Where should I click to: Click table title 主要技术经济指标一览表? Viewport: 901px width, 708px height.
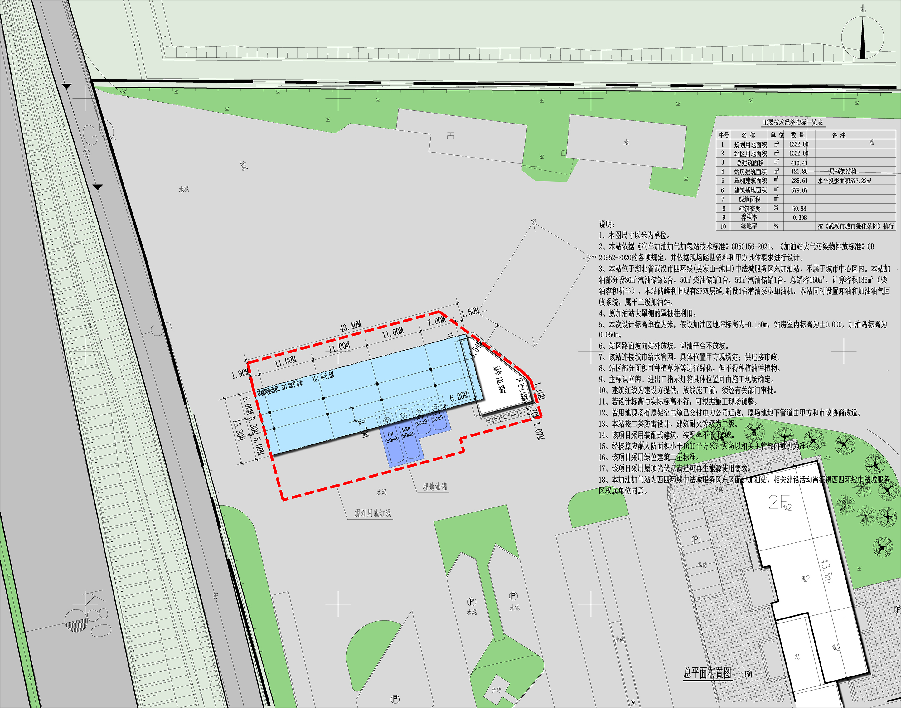[x=792, y=123]
